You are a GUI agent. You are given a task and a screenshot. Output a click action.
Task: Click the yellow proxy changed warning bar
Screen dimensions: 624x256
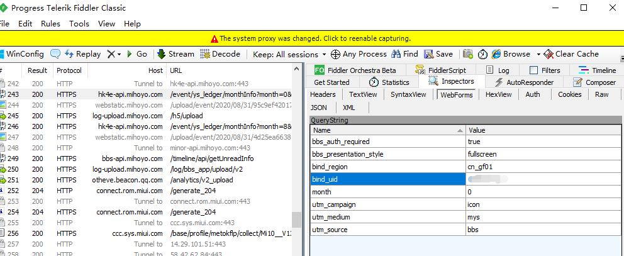312,38
